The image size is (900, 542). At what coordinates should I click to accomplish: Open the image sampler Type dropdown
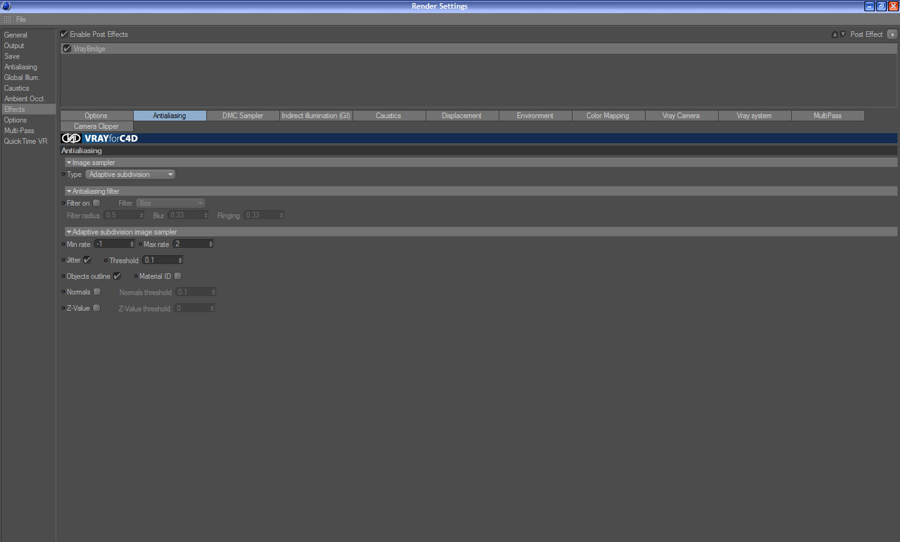[x=131, y=174]
